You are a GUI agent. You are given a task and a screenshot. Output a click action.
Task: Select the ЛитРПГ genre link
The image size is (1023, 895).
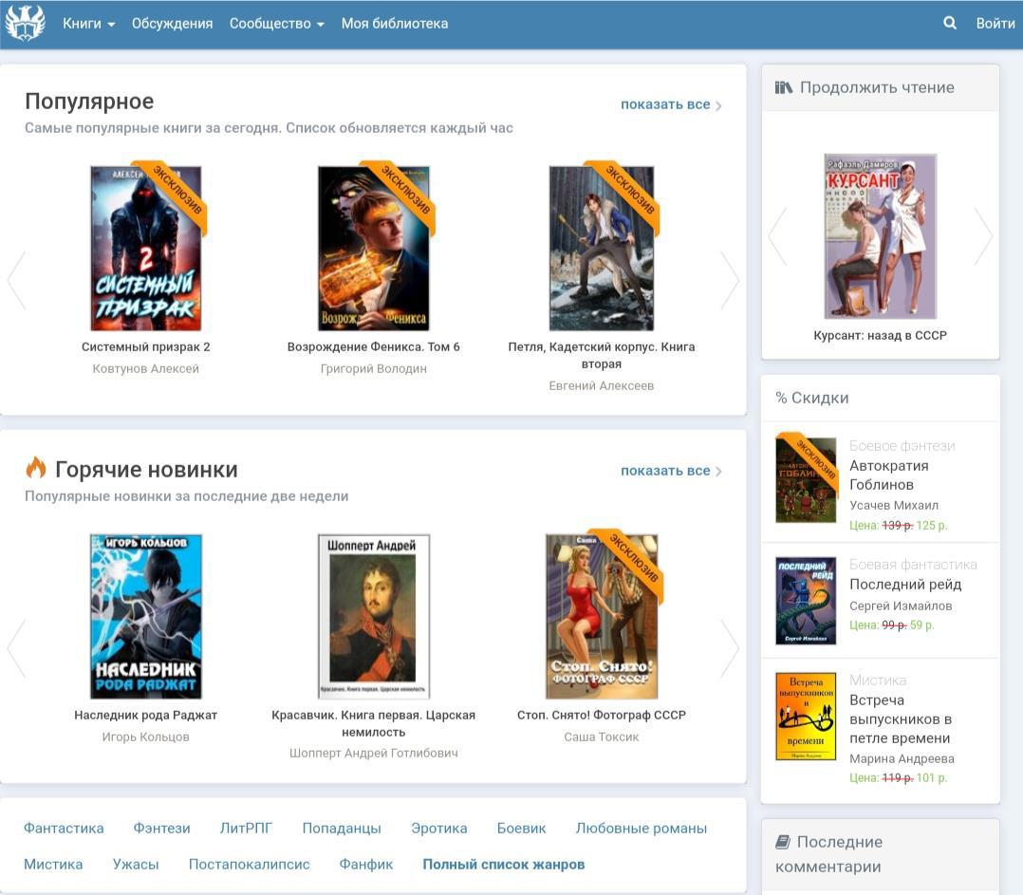(246, 829)
